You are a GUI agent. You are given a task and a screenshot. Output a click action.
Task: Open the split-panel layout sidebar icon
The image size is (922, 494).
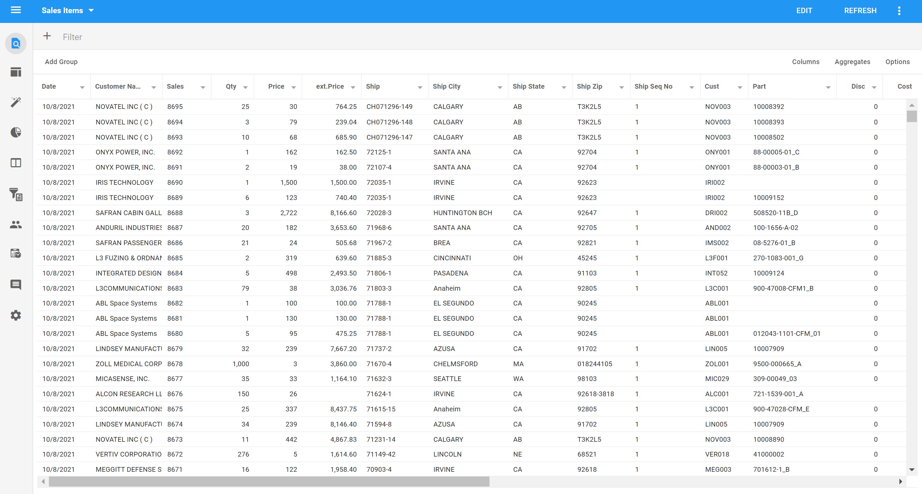(16, 163)
